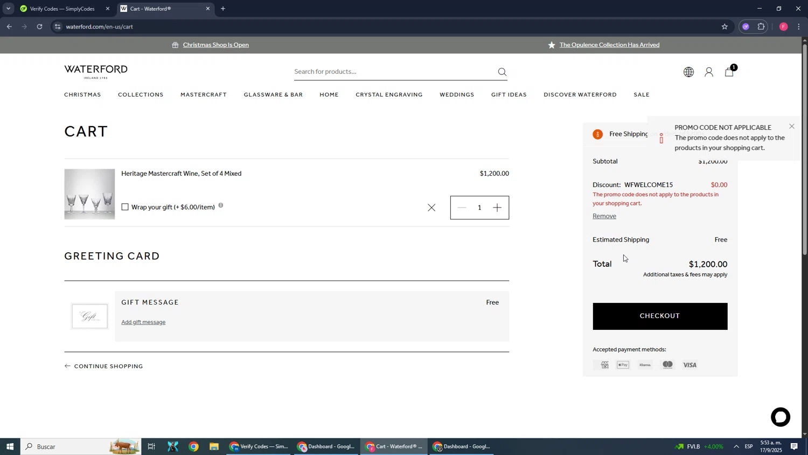Open Verify Codes taskbar window
808x455 pixels.
pos(260,446)
